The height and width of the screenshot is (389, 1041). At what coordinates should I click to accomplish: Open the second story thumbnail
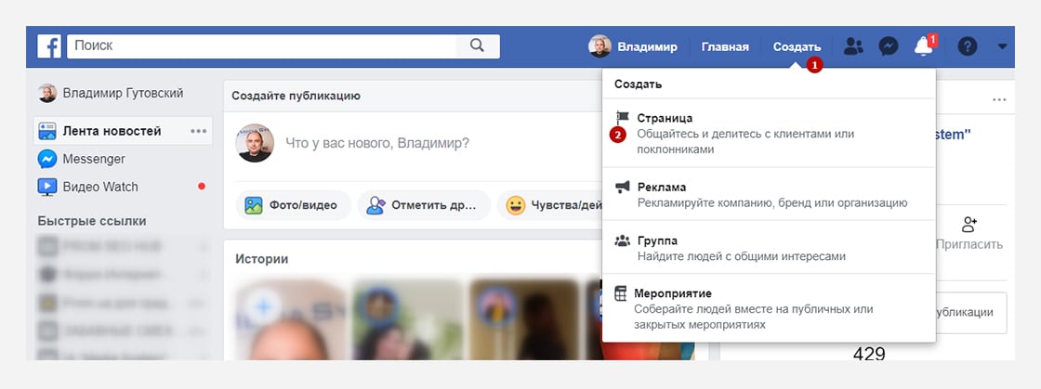[x=408, y=319]
